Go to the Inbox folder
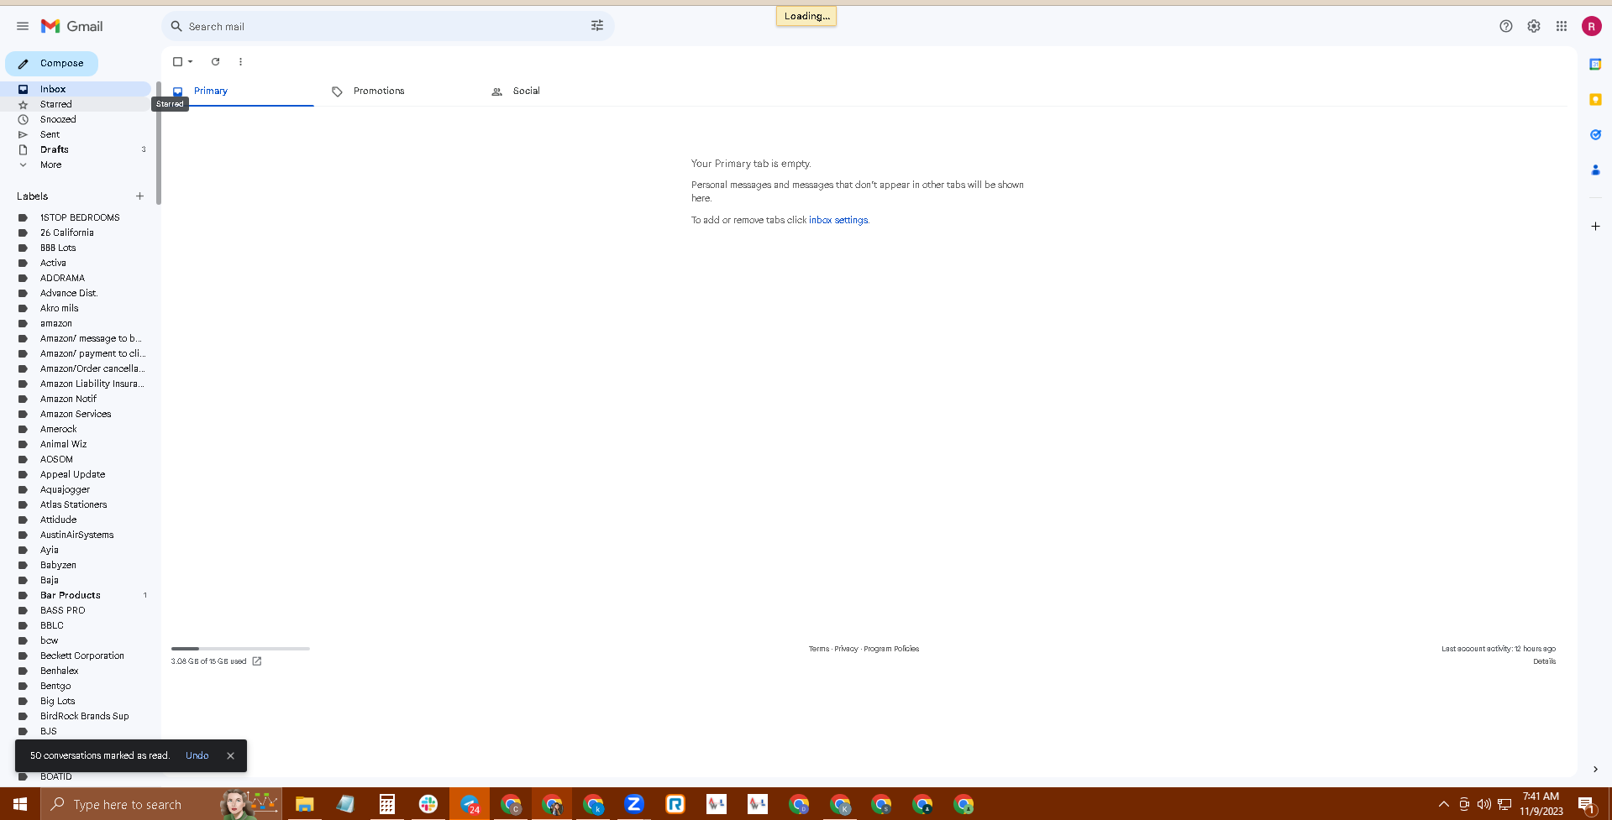 click(x=76, y=89)
